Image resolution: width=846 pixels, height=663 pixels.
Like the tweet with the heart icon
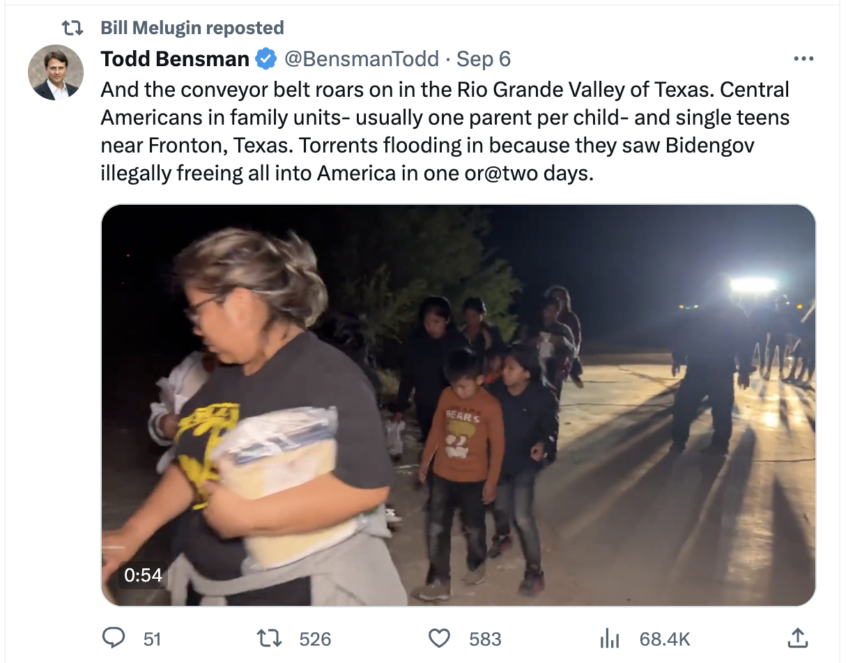pos(439,638)
